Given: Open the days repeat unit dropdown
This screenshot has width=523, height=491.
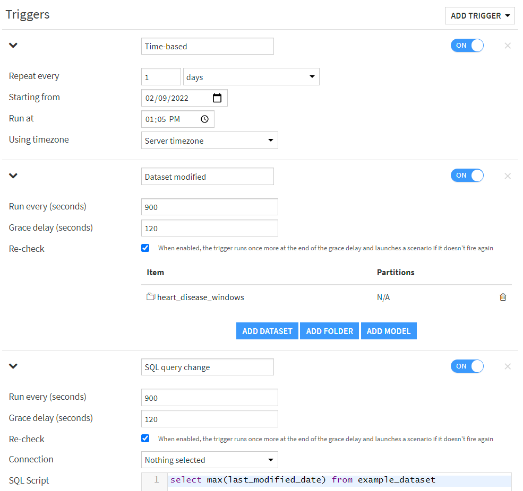Looking at the screenshot, I should (251, 77).
